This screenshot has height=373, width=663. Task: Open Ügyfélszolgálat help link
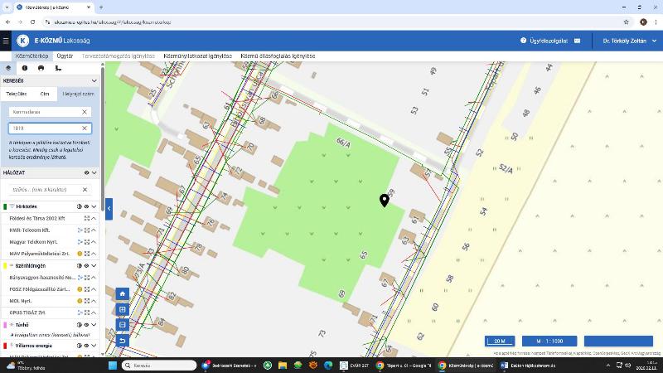[x=544, y=41]
